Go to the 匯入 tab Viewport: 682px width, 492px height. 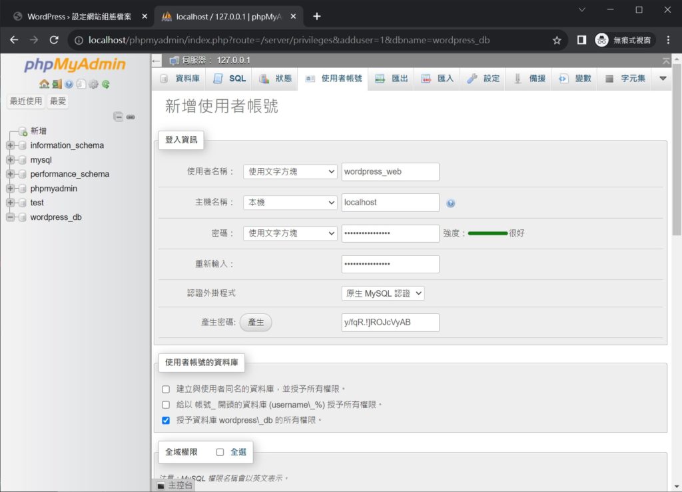(x=438, y=79)
